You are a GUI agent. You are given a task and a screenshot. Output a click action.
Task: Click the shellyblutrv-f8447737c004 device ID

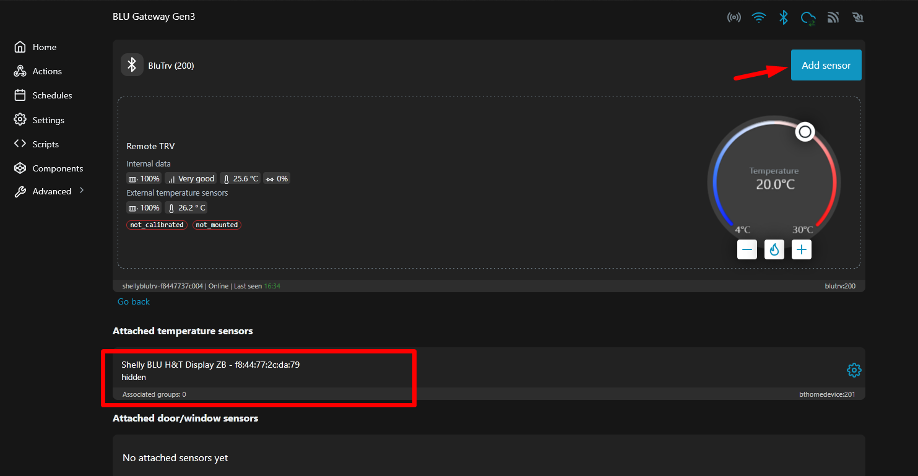point(163,286)
